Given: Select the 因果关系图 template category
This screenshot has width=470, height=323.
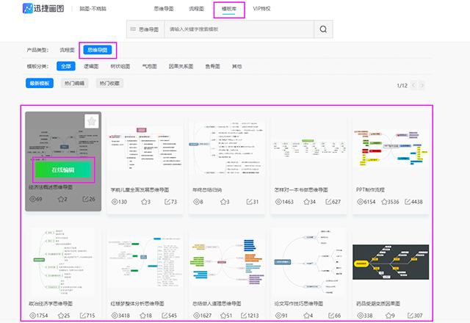Looking at the screenshot, I should click(181, 66).
